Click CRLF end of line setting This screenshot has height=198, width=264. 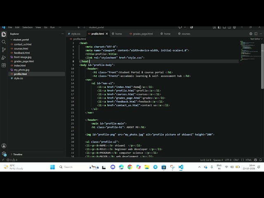pos(236,160)
